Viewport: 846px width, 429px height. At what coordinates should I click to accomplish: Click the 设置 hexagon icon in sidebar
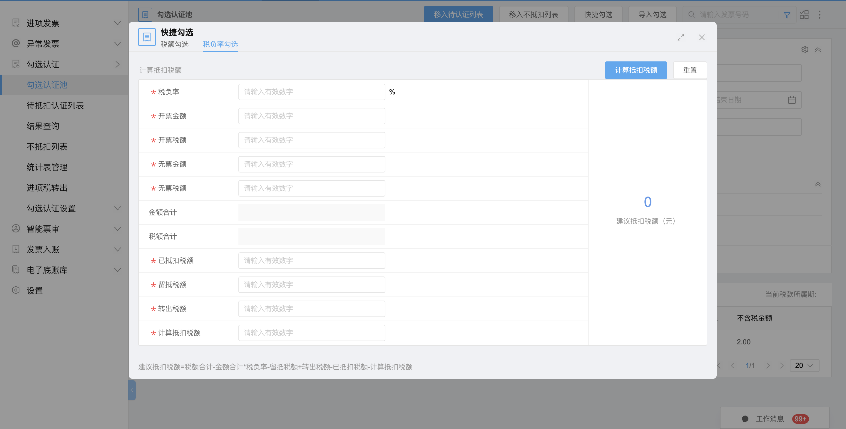(16, 290)
